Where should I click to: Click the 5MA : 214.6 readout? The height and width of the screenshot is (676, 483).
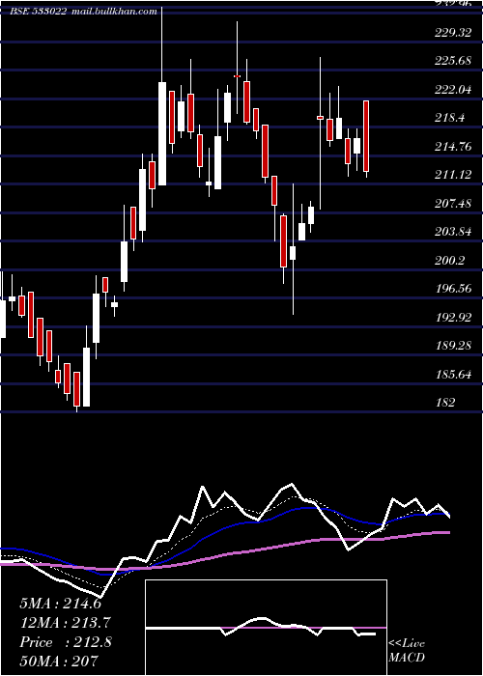60,604
